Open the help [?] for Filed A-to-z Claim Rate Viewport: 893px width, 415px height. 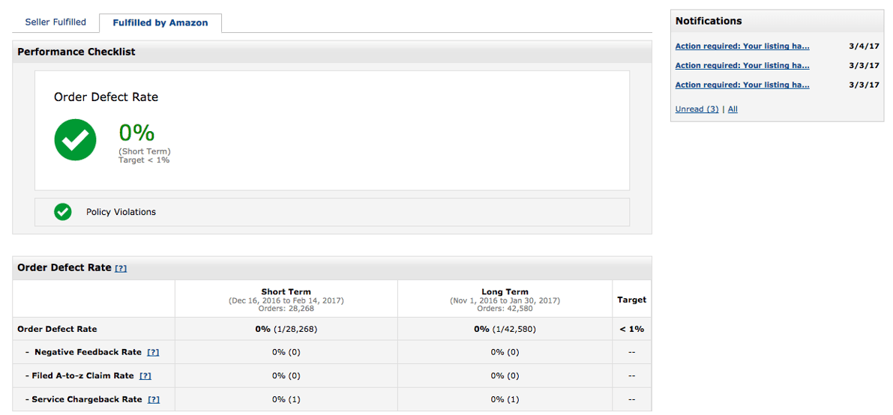click(x=145, y=376)
